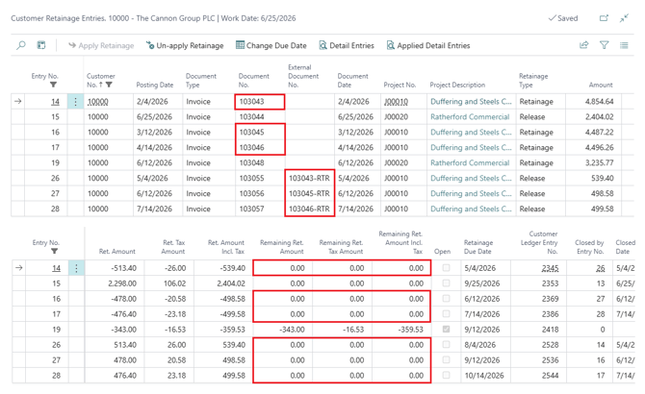This screenshot has height=394, width=645.
Task: Select document number 103043 cell
Action: 260,101
